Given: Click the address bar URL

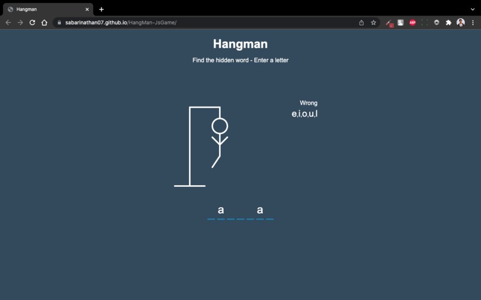Looking at the screenshot, I should (x=121, y=23).
